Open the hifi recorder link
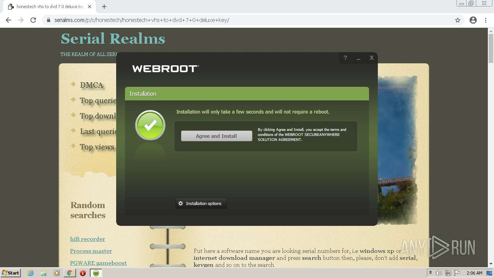 click(88, 239)
